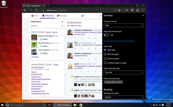Expand the Mentions sidebar row
Screen dimensions: 173x107
pos(47,26)
